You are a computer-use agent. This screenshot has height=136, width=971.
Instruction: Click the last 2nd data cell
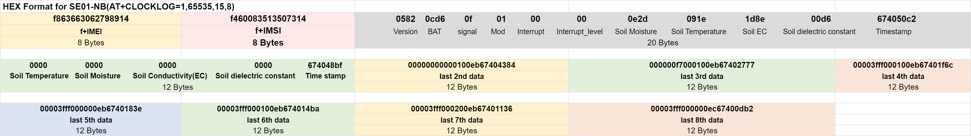[x=461, y=76]
